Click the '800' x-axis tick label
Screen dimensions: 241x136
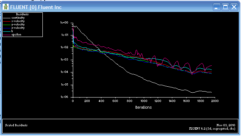click(130, 101)
